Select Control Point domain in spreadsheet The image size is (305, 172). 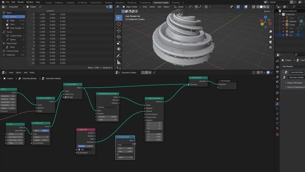(16, 36)
